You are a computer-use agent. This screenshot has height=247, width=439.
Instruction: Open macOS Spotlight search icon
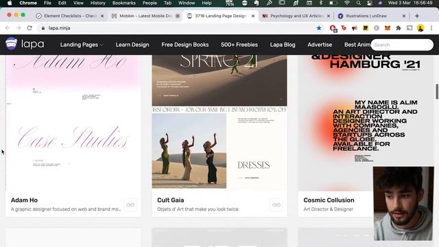click(x=358, y=3)
